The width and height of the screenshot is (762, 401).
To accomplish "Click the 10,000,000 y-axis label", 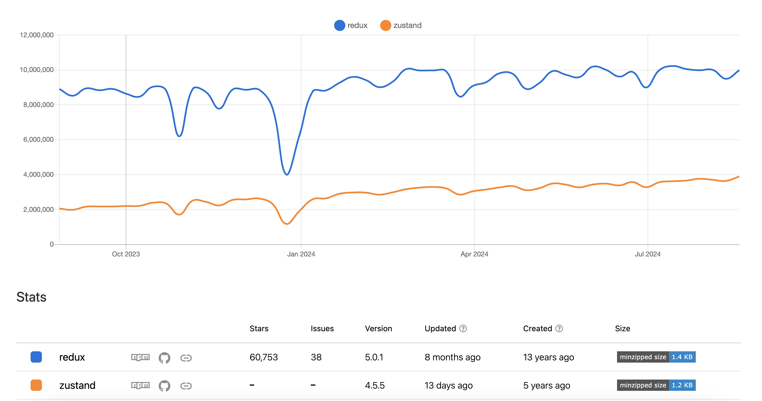I will click(37, 70).
